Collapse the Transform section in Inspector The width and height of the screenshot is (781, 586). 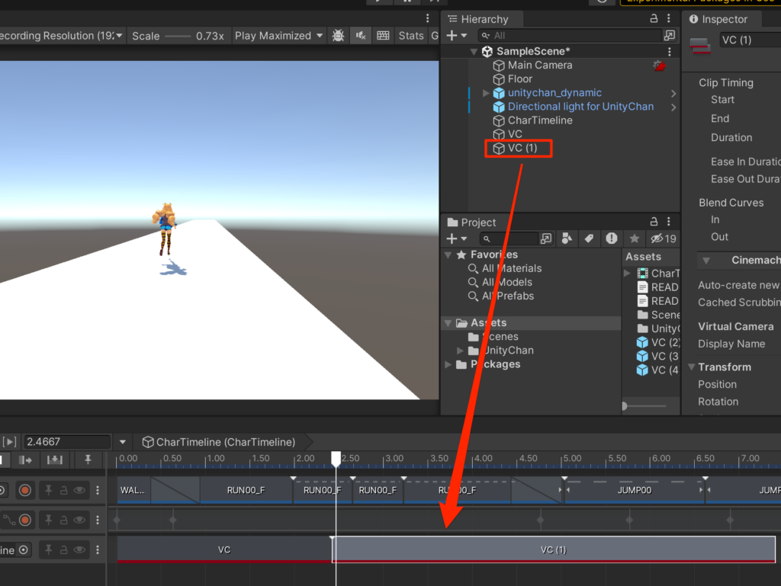(692, 367)
